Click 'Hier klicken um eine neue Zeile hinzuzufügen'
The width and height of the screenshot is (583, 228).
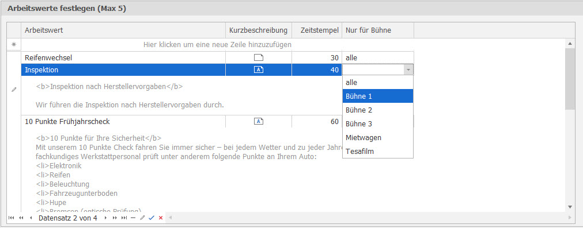(x=217, y=44)
